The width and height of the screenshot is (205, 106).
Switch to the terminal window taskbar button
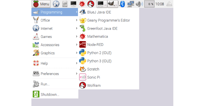click(102, 4)
